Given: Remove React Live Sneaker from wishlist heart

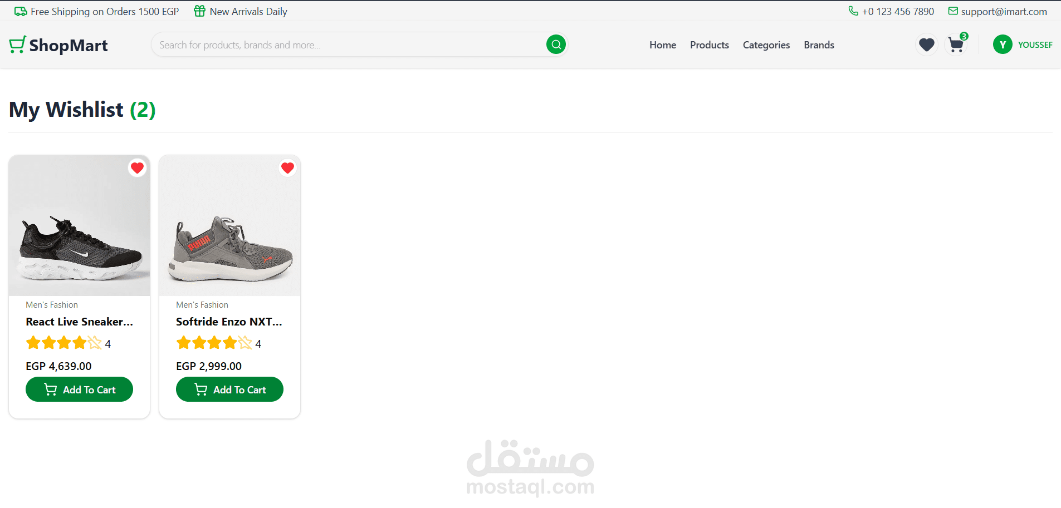Looking at the screenshot, I should coord(137,168).
